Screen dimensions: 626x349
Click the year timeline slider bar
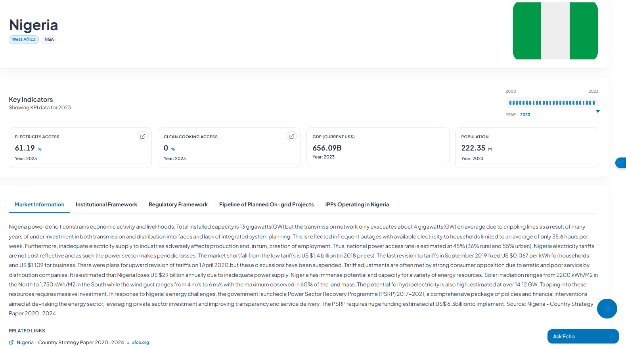[552, 103]
